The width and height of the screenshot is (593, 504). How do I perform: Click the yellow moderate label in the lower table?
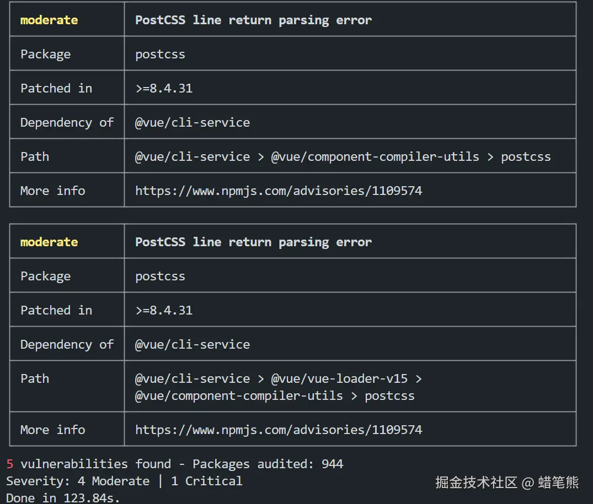(x=49, y=242)
